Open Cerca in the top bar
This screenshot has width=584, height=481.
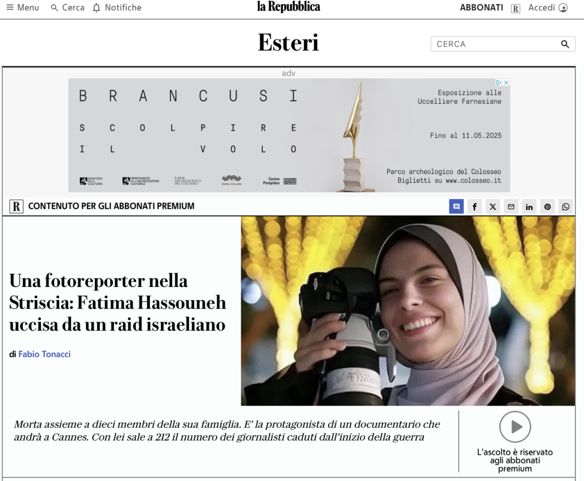click(x=67, y=7)
